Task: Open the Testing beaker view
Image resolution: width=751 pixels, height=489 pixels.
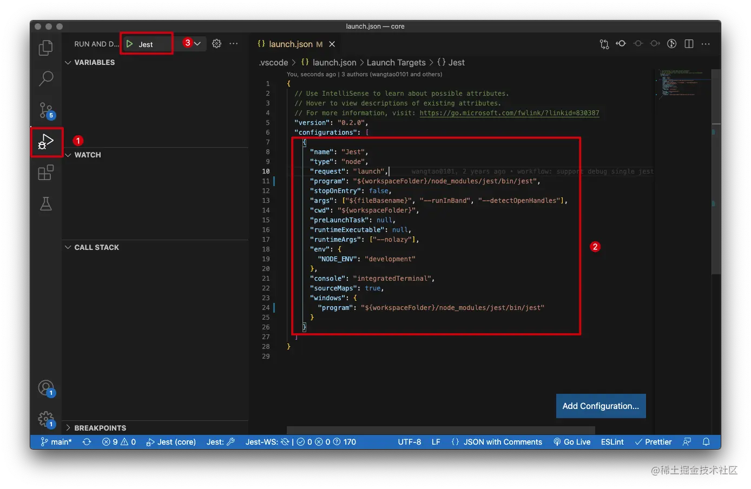Action: pos(46,204)
